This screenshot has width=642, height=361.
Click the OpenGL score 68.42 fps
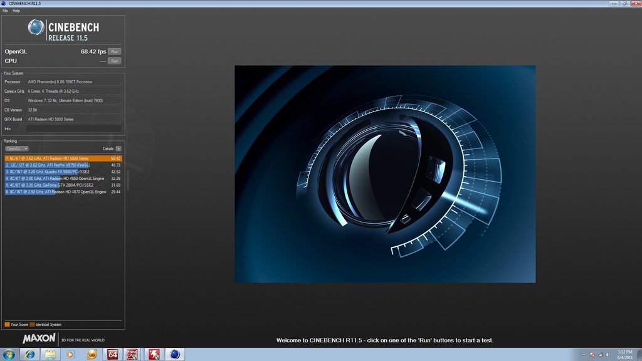93,51
